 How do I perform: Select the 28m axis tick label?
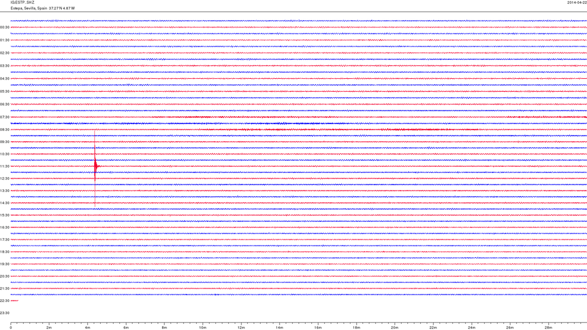point(548,328)
